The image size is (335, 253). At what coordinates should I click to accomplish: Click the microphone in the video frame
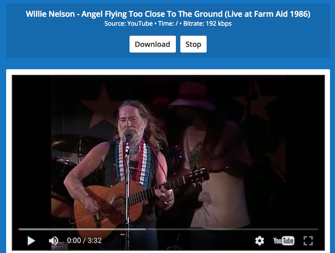[x=128, y=137]
